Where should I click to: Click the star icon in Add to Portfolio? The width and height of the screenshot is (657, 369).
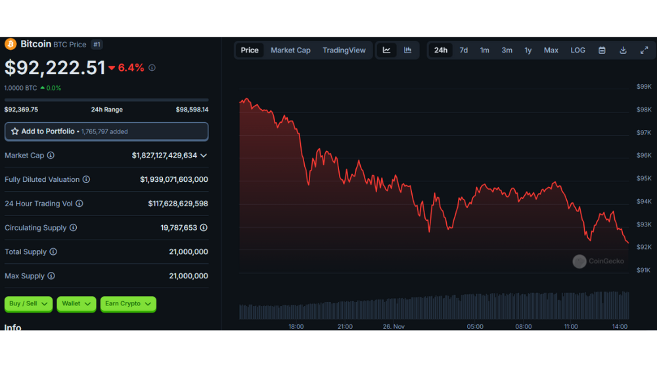coord(14,131)
